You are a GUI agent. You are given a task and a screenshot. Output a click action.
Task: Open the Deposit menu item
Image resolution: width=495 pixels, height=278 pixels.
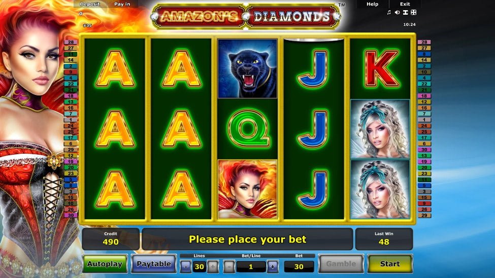click(90, 4)
